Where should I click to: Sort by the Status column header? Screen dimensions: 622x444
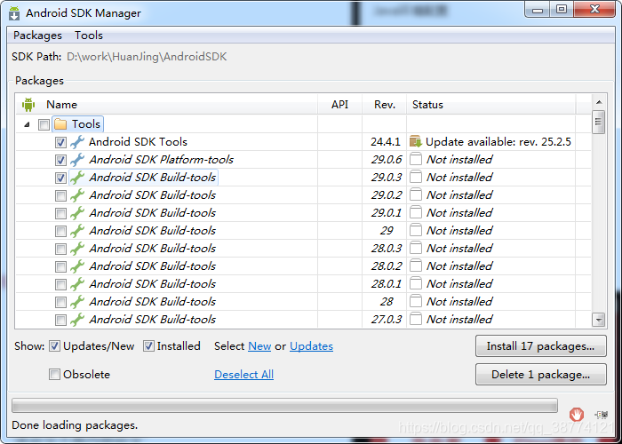tap(427, 104)
